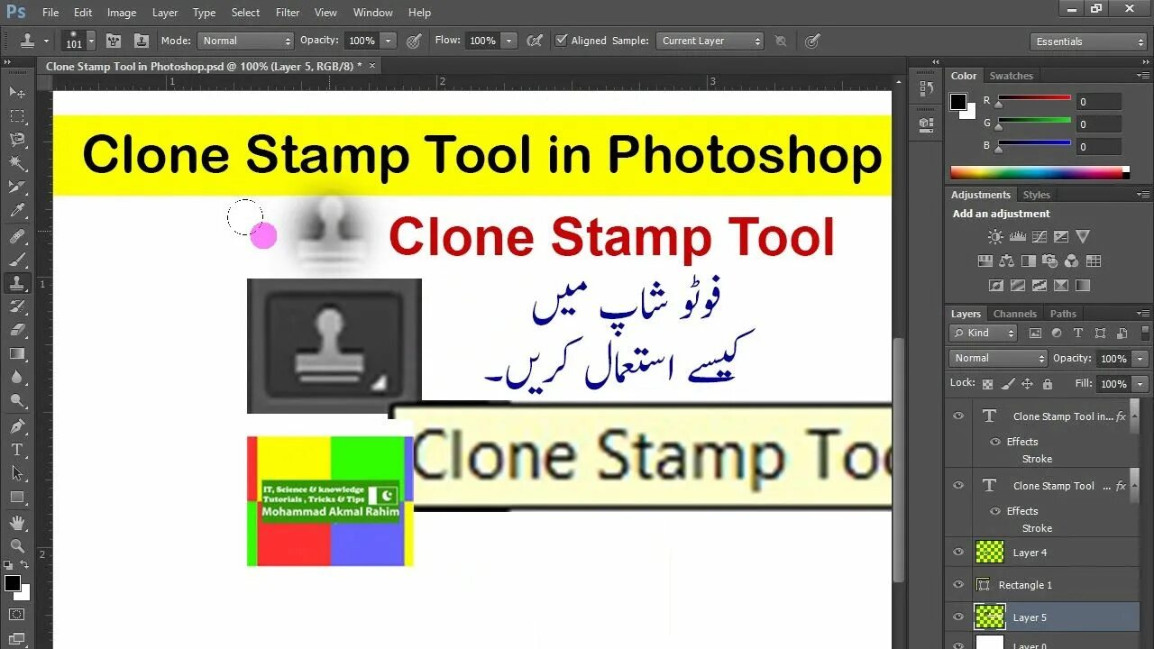
Task: Switch to the Channels tab
Action: [x=1014, y=314]
